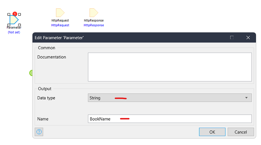Click the black httpRequest name label
Image resolution: width=261 pixels, height=145 pixels.
click(60, 21)
